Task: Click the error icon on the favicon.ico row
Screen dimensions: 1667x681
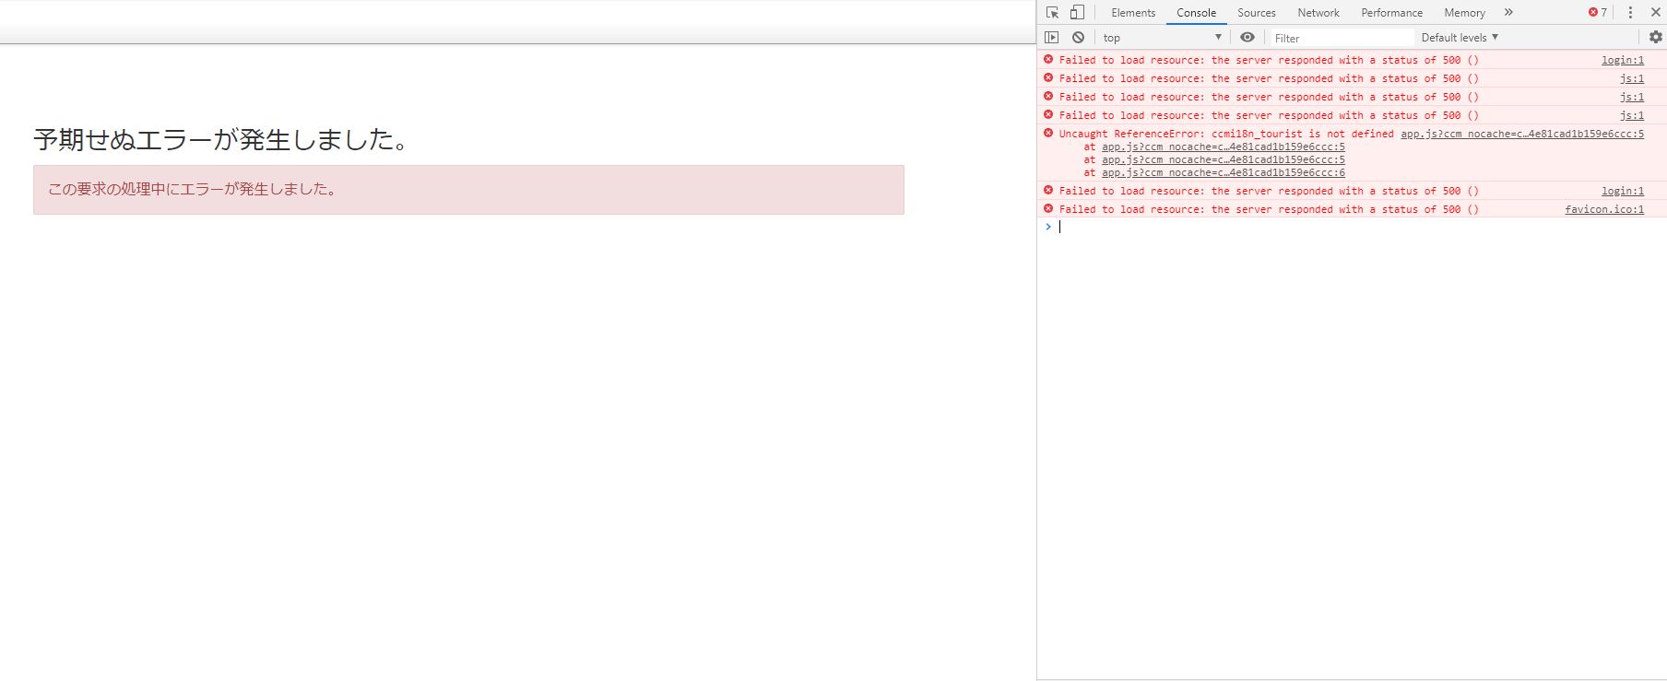Action: click(1048, 208)
